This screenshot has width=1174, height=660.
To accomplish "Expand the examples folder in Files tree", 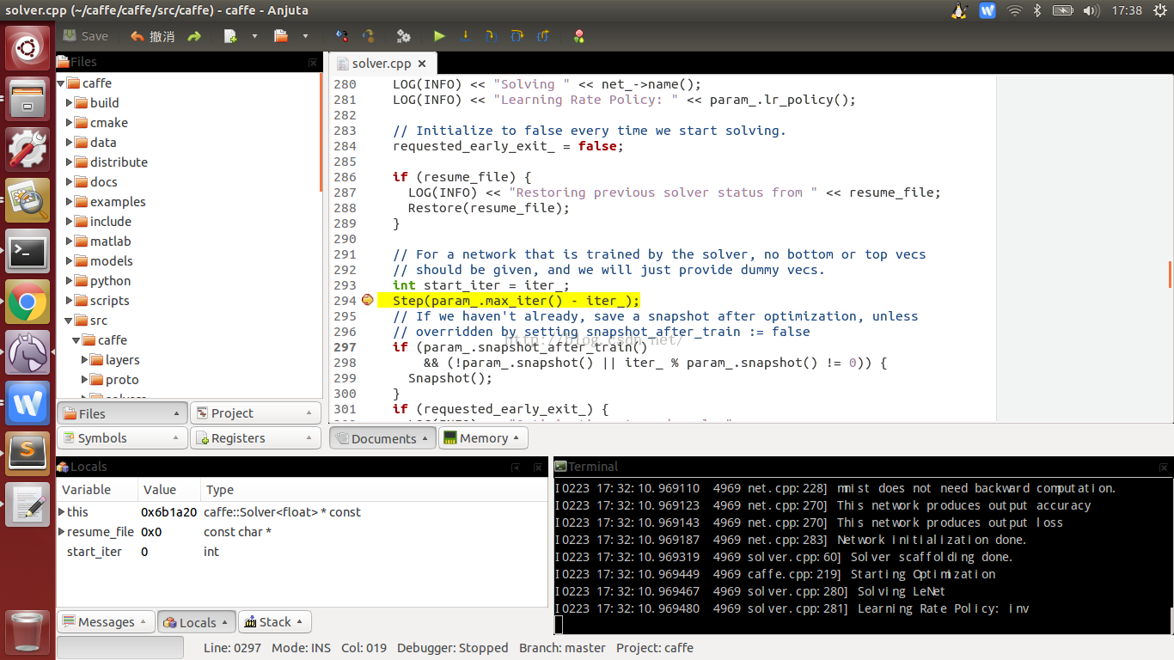I will [x=70, y=202].
